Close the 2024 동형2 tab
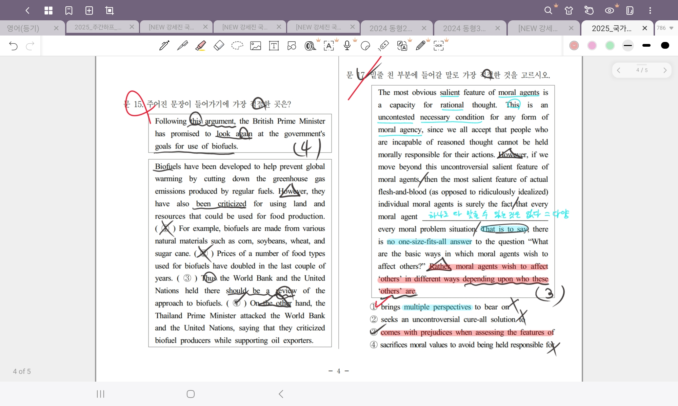Screen dimensions: 678x406 click(424, 28)
